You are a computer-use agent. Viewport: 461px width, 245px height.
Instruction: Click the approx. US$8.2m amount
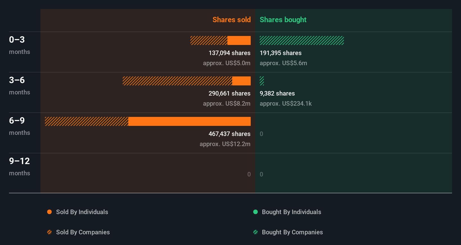pyautogui.click(x=227, y=103)
